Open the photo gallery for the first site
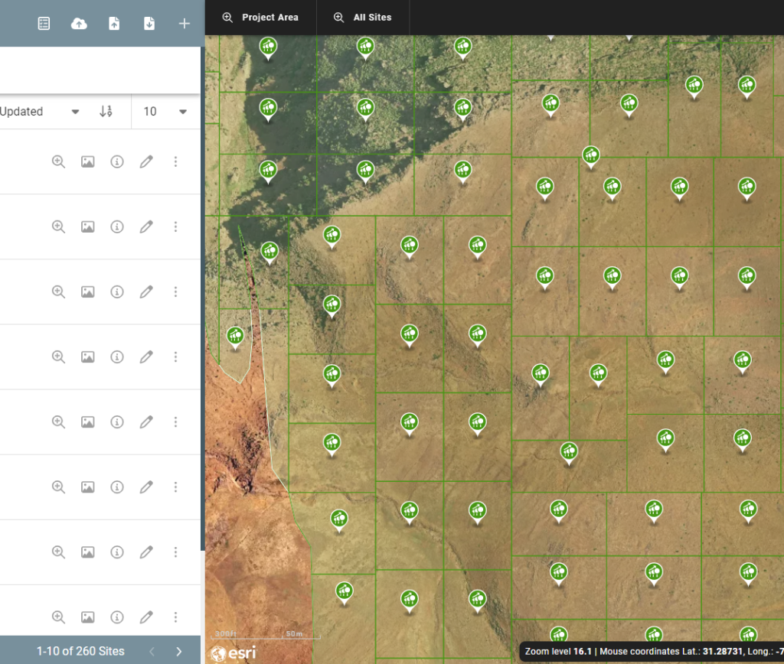784x664 pixels. coord(87,161)
